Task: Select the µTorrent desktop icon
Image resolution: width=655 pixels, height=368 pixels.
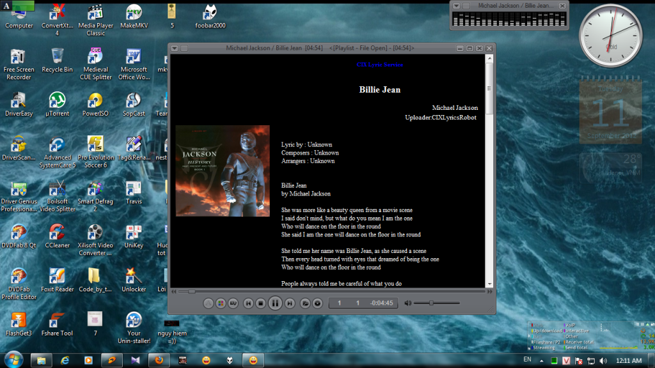Action: click(x=57, y=105)
